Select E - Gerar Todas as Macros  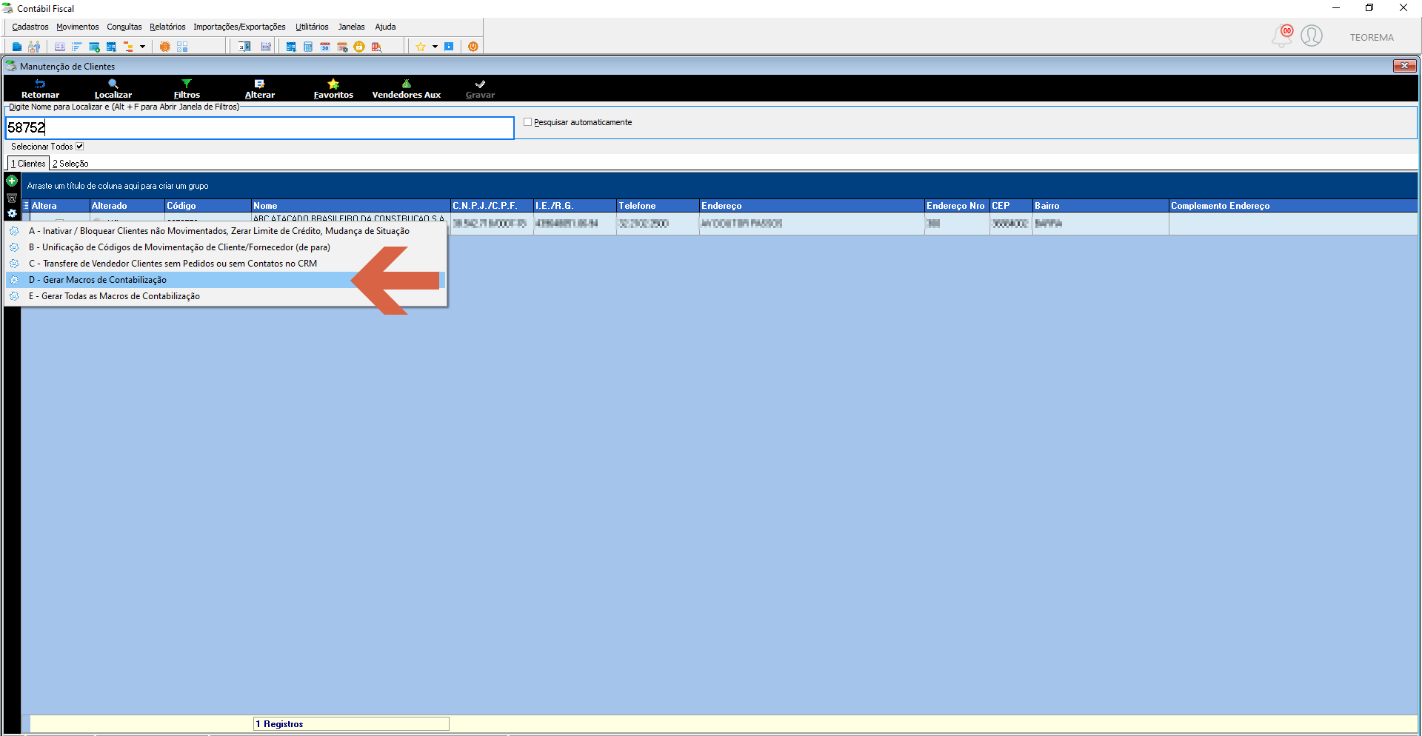pyautogui.click(x=226, y=296)
